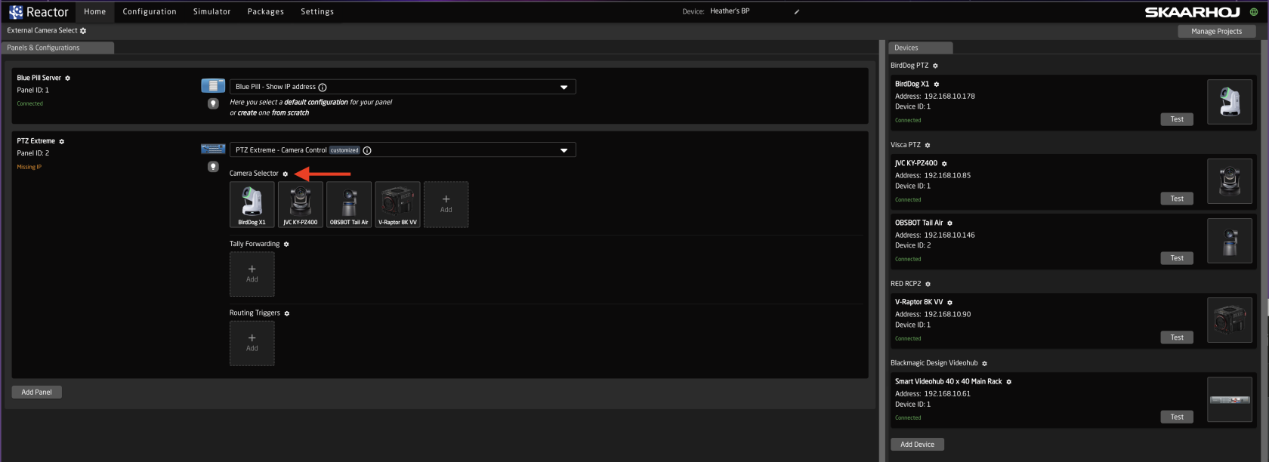Screen dimensions: 1269x462
Task: Expand Blue Pill configuration dropdown
Action: [563, 88]
